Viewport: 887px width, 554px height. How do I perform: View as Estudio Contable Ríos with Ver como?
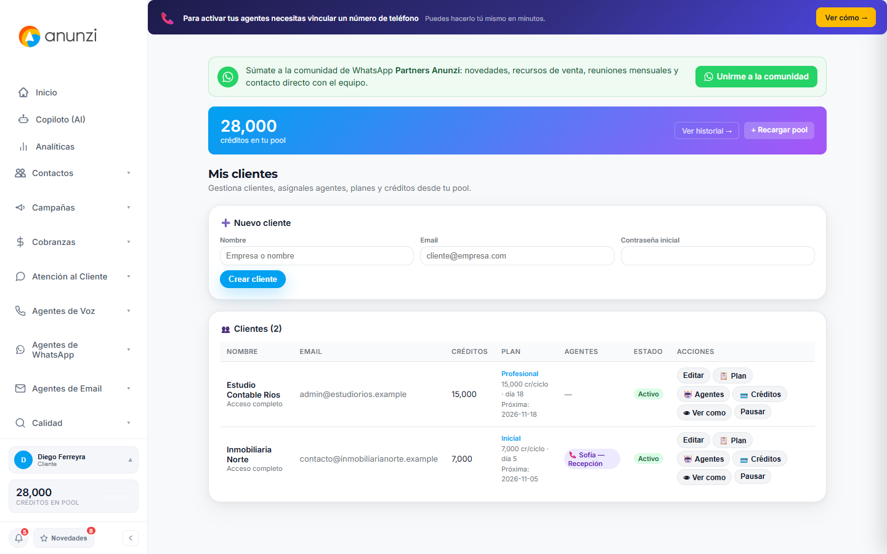(x=704, y=412)
